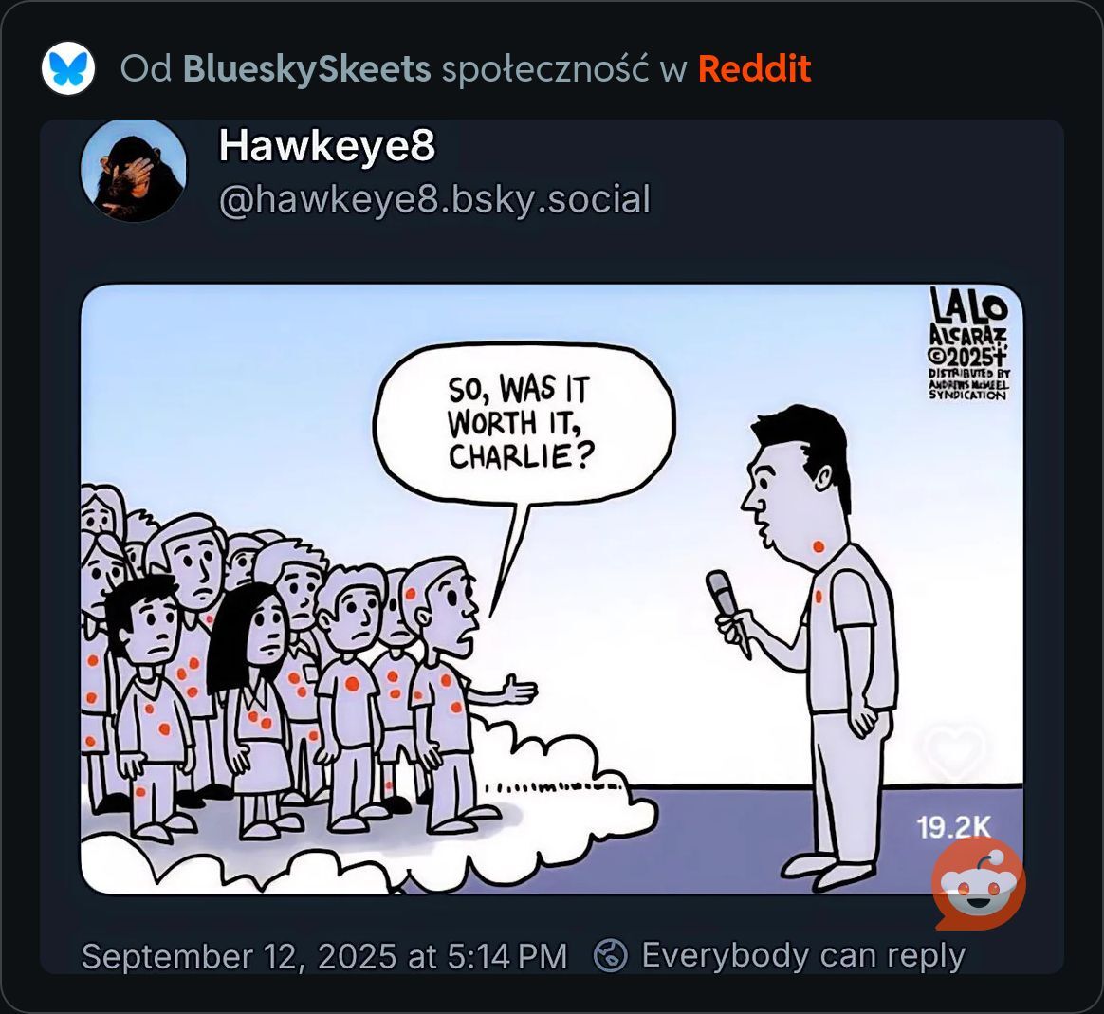Viewport: 1104px width, 1014px height.
Task: Click the Lalo Alcaraz signature in cartoon
Action: 968,316
